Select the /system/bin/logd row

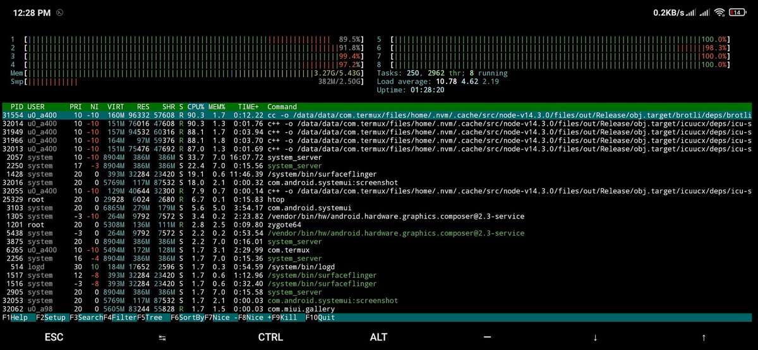(x=377, y=267)
